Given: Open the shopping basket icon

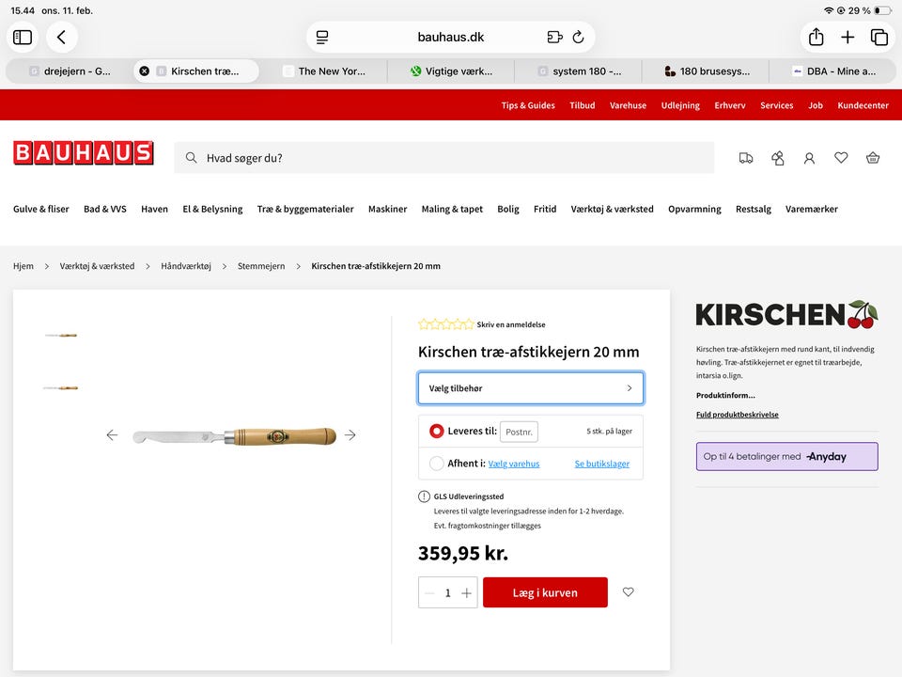Looking at the screenshot, I should point(873,158).
